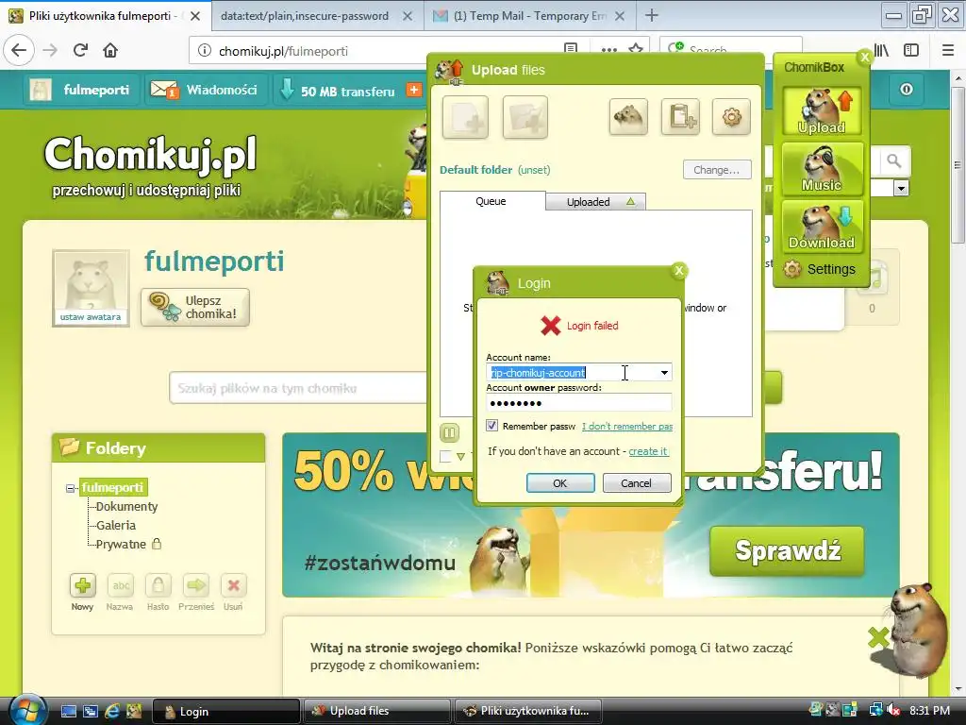Click Cancel in Login dialog
966x725 pixels.
[x=637, y=483]
